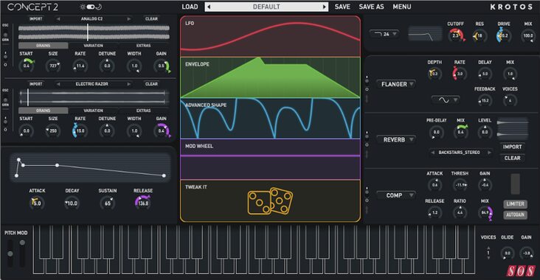Image resolution: width=540 pixels, height=280 pixels.
Task: Open EXTRAS tab of ANALOG C2 oscillator
Action: tap(144, 46)
